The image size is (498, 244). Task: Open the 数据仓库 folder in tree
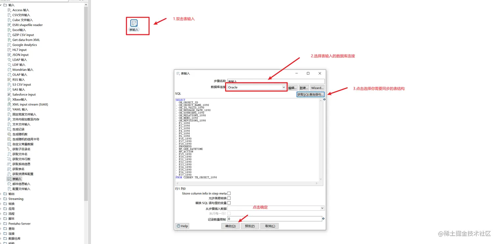point(14,238)
